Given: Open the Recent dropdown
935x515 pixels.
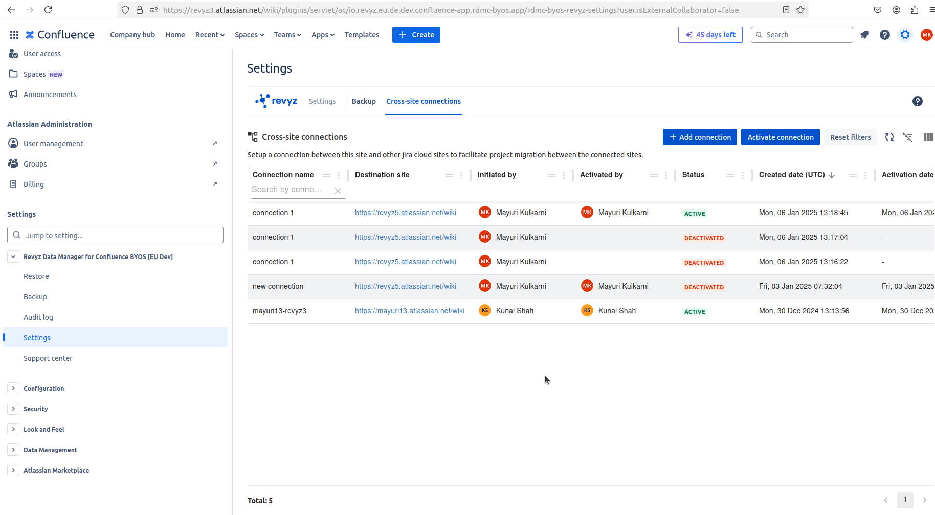Looking at the screenshot, I should click(210, 35).
